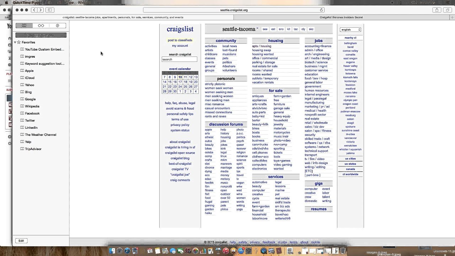Open strictly platonic personals
The image size is (455, 256).
click(215, 84)
